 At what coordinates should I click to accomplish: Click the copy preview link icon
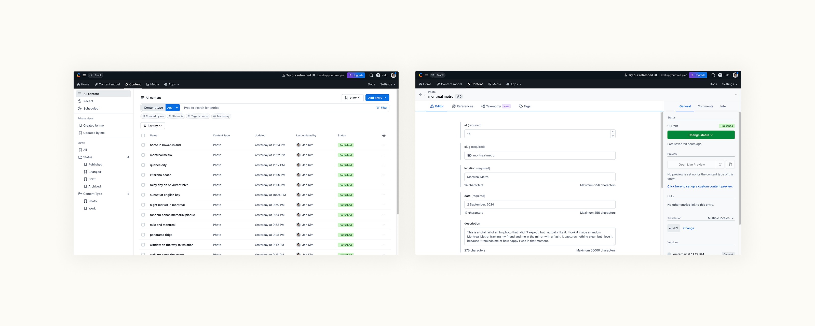tap(730, 165)
